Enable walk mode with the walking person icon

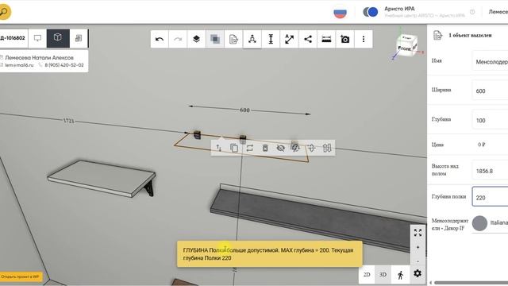(400, 275)
